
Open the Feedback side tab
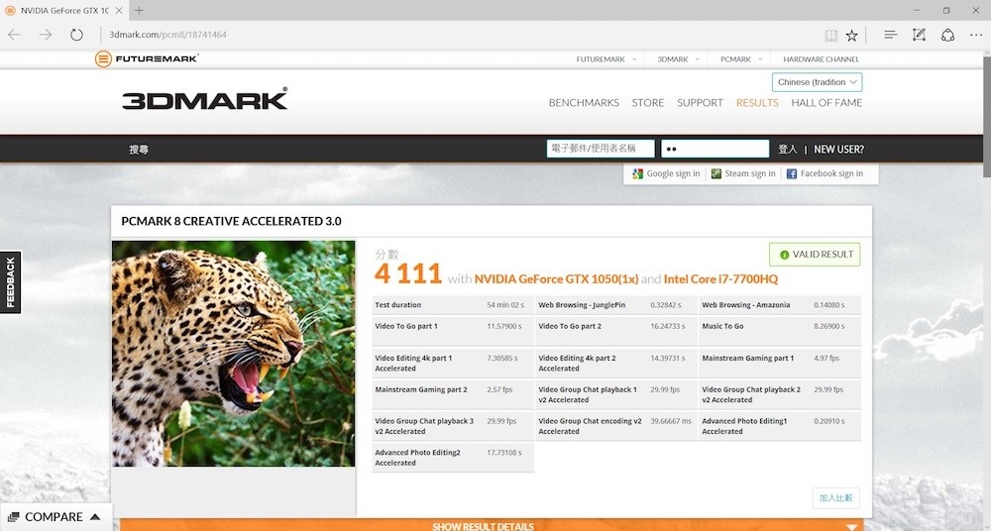pyautogui.click(x=10, y=282)
